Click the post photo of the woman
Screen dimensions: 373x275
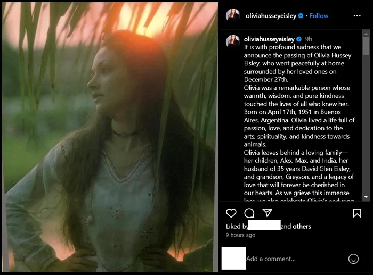coord(109,137)
